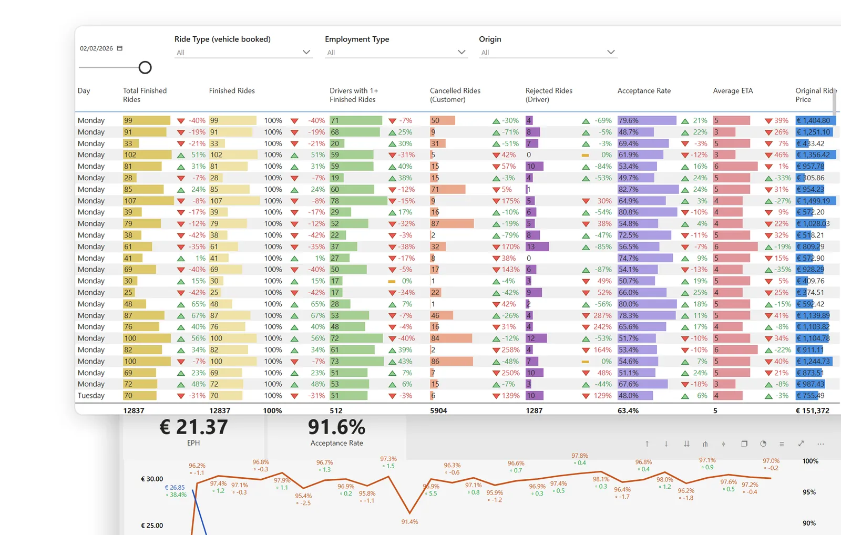Expand the Origin dropdown
This screenshot has height=535, width=841.
547,52
